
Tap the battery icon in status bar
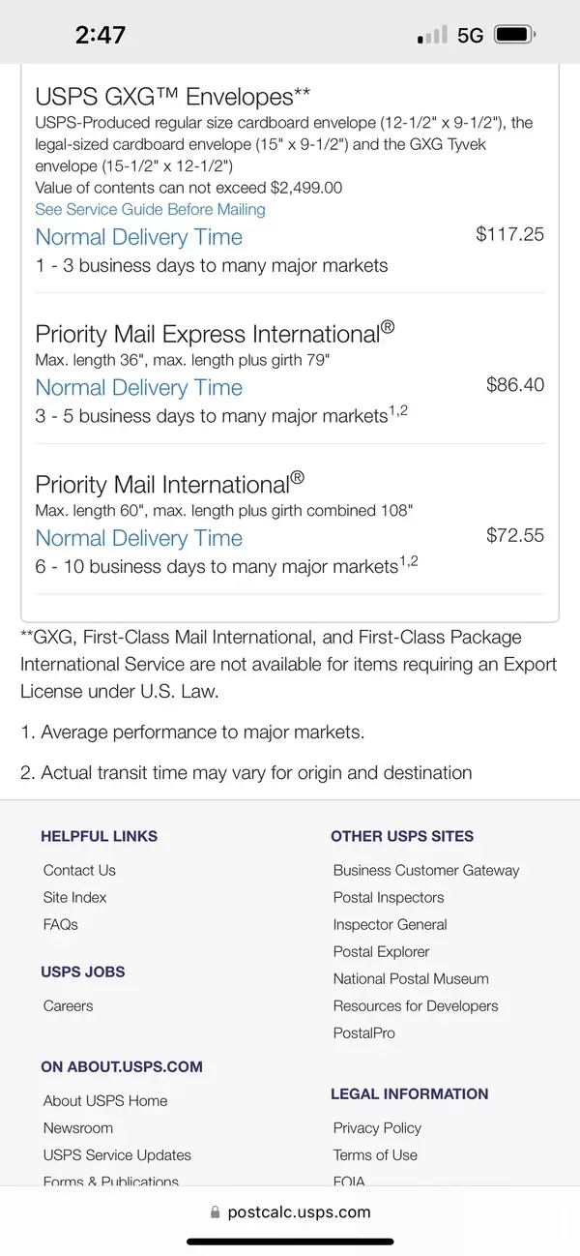[x=514, y=35]
